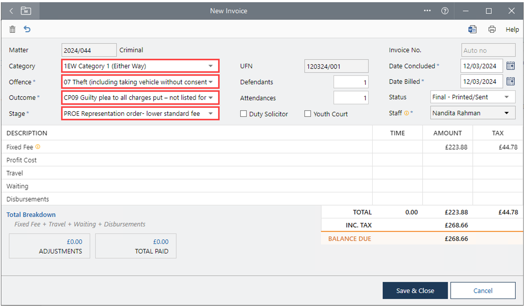The image size is (525, 306).
Task: Click the Word document export icon
Action: click(472, 30)
